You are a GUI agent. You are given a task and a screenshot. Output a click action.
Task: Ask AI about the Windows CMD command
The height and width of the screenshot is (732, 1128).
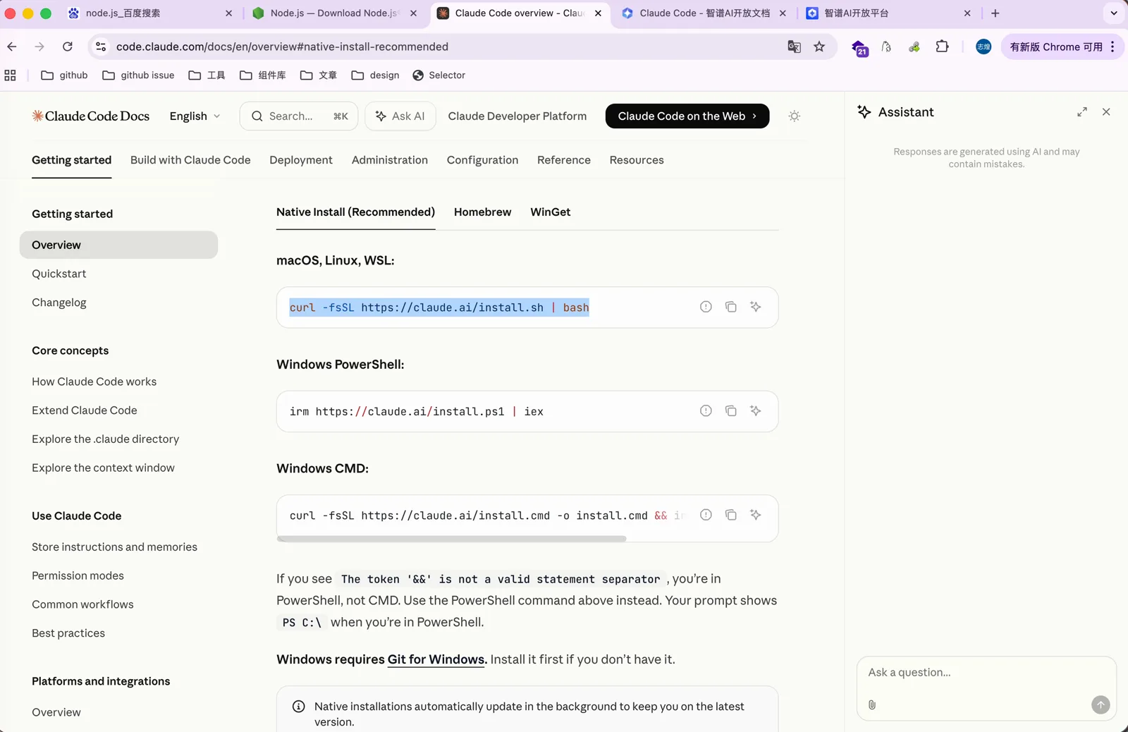click(756, 515)
